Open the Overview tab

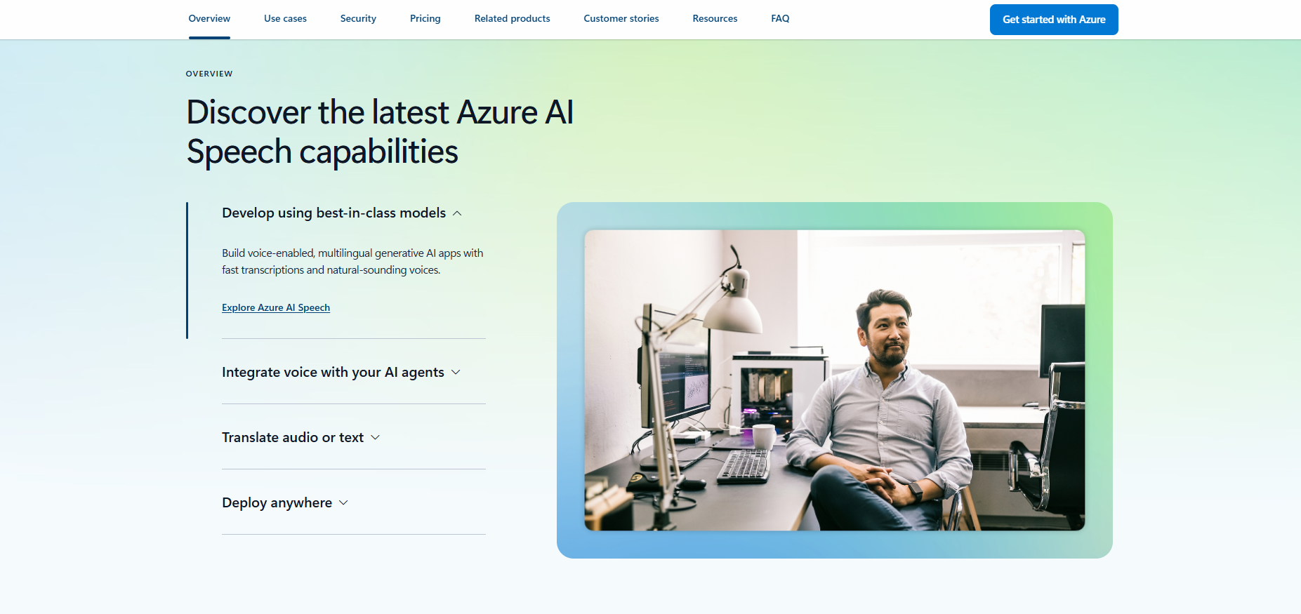[x=209, y=19]
